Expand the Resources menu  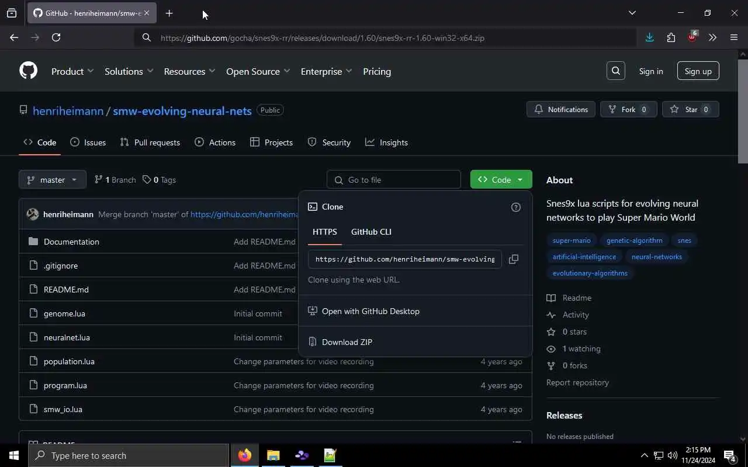coord(190,71)
